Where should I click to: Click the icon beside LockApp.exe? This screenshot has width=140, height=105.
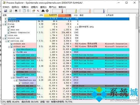[x=14, y=72]
